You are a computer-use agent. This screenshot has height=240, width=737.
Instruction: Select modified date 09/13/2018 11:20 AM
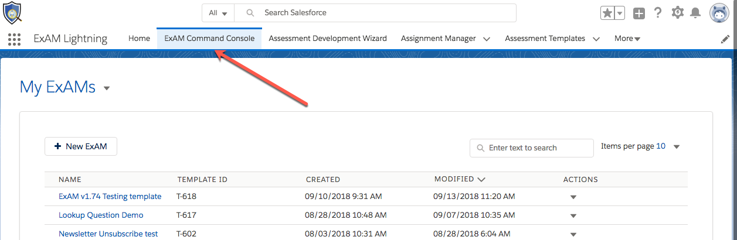(474, 197)
